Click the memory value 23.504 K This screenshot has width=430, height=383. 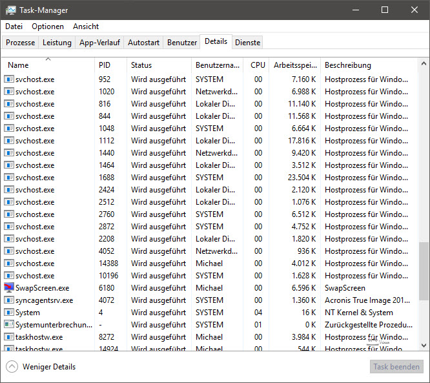(x=302, y=178)
